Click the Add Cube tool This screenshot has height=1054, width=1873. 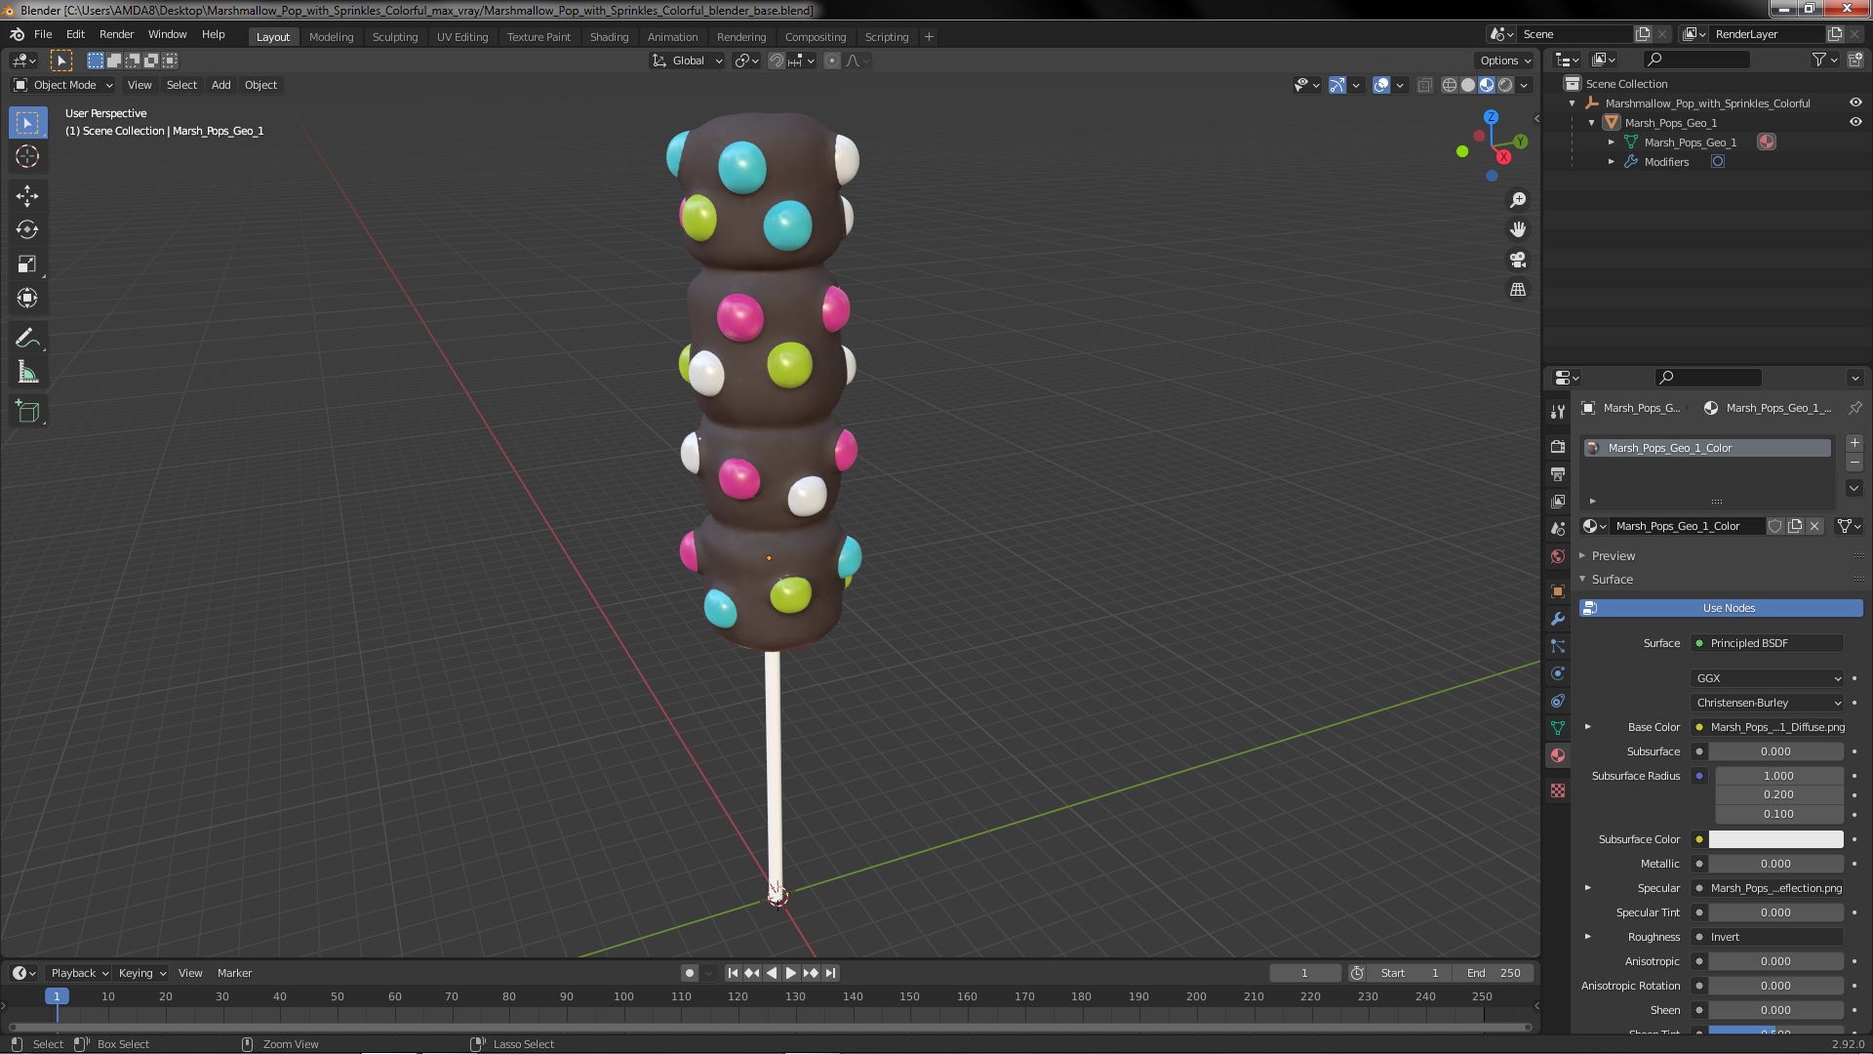(27, 412)
